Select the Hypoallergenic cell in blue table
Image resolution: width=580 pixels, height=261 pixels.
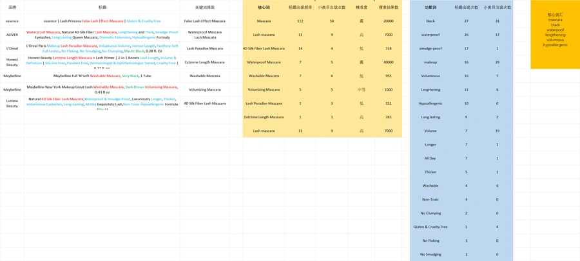pos(430,104)
